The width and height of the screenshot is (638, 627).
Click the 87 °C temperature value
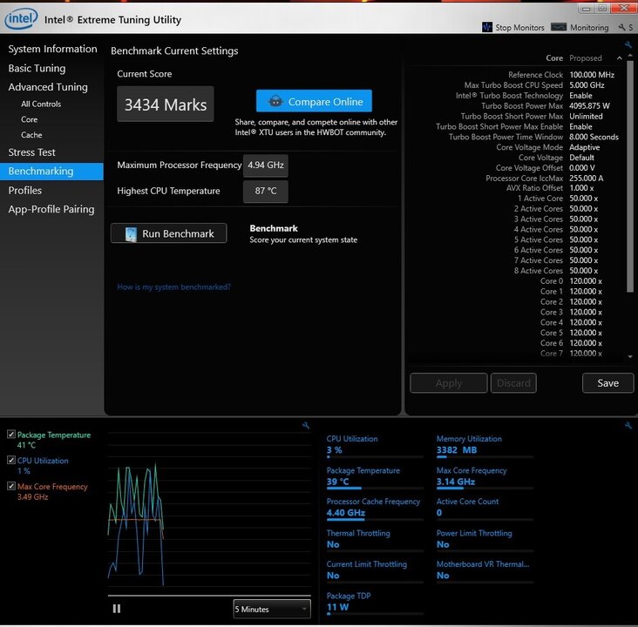pos(265,191)
